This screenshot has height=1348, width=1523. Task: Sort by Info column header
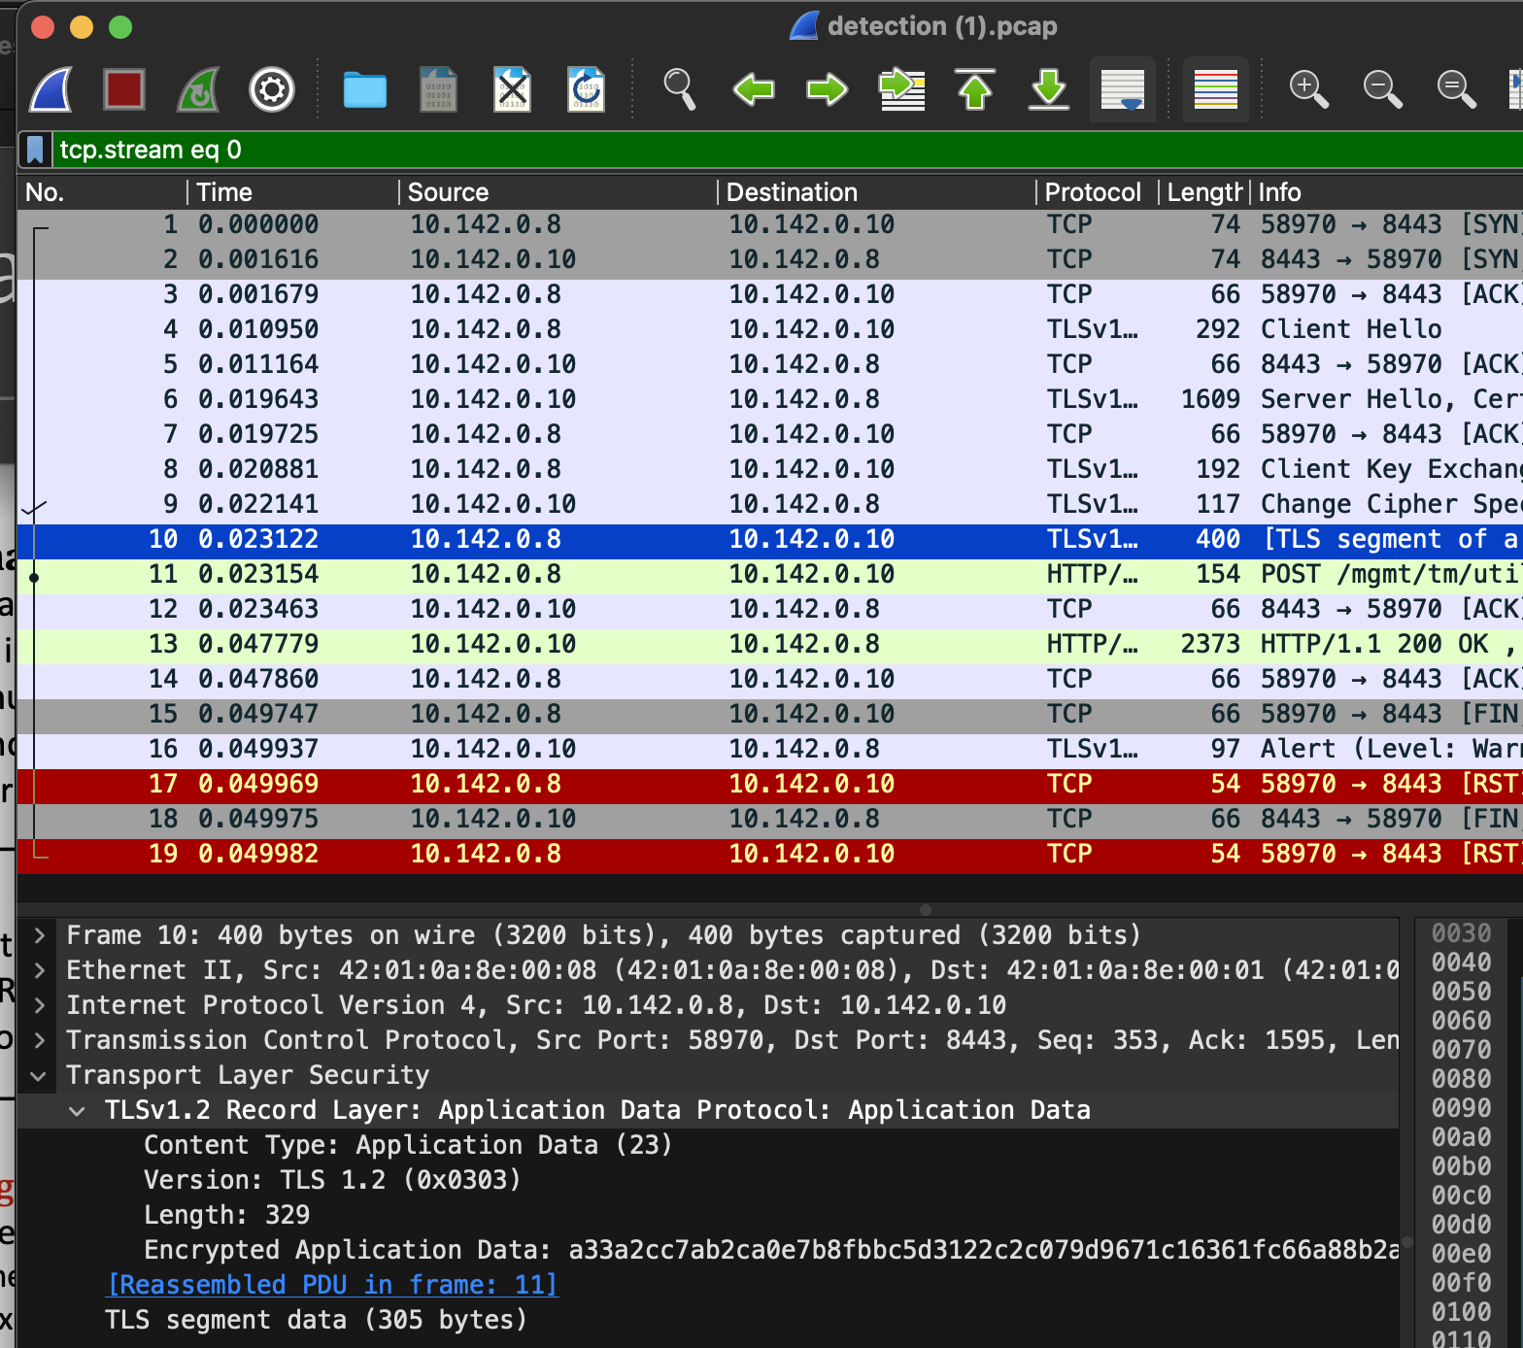[x=1387, y=192]
